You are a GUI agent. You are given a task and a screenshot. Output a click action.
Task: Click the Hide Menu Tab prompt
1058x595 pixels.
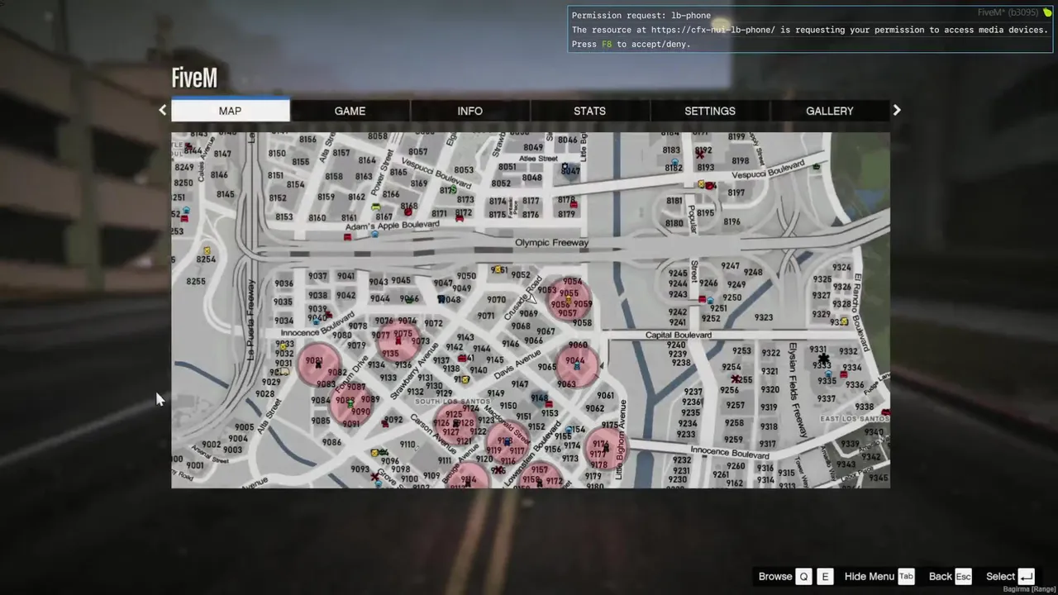coord(879,576)
